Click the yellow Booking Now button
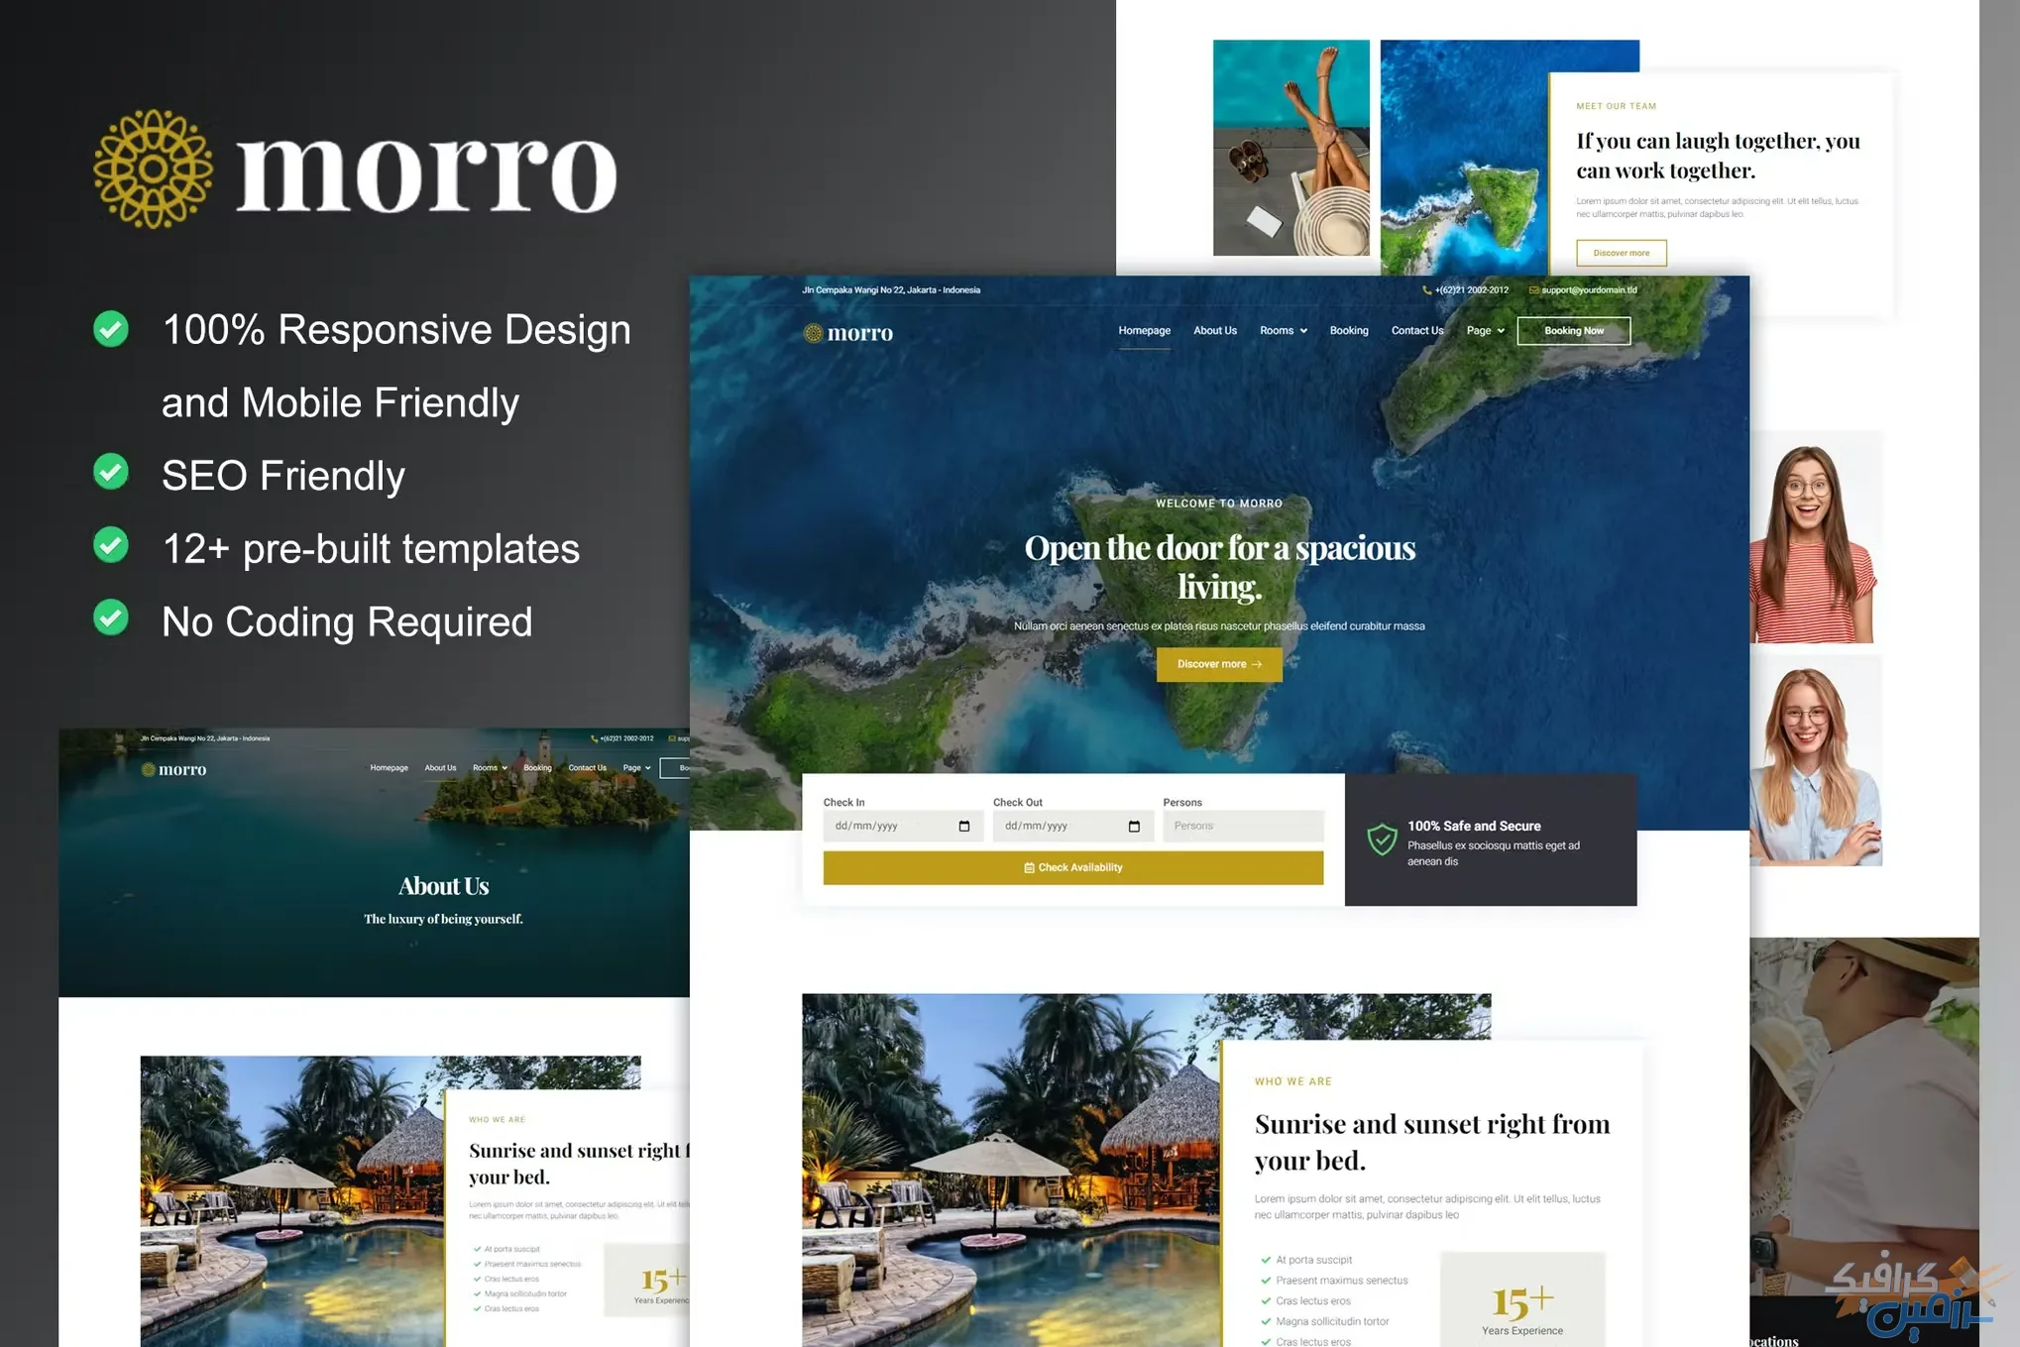This screenshot has width=2020, height=1347. pos(1577,329)
